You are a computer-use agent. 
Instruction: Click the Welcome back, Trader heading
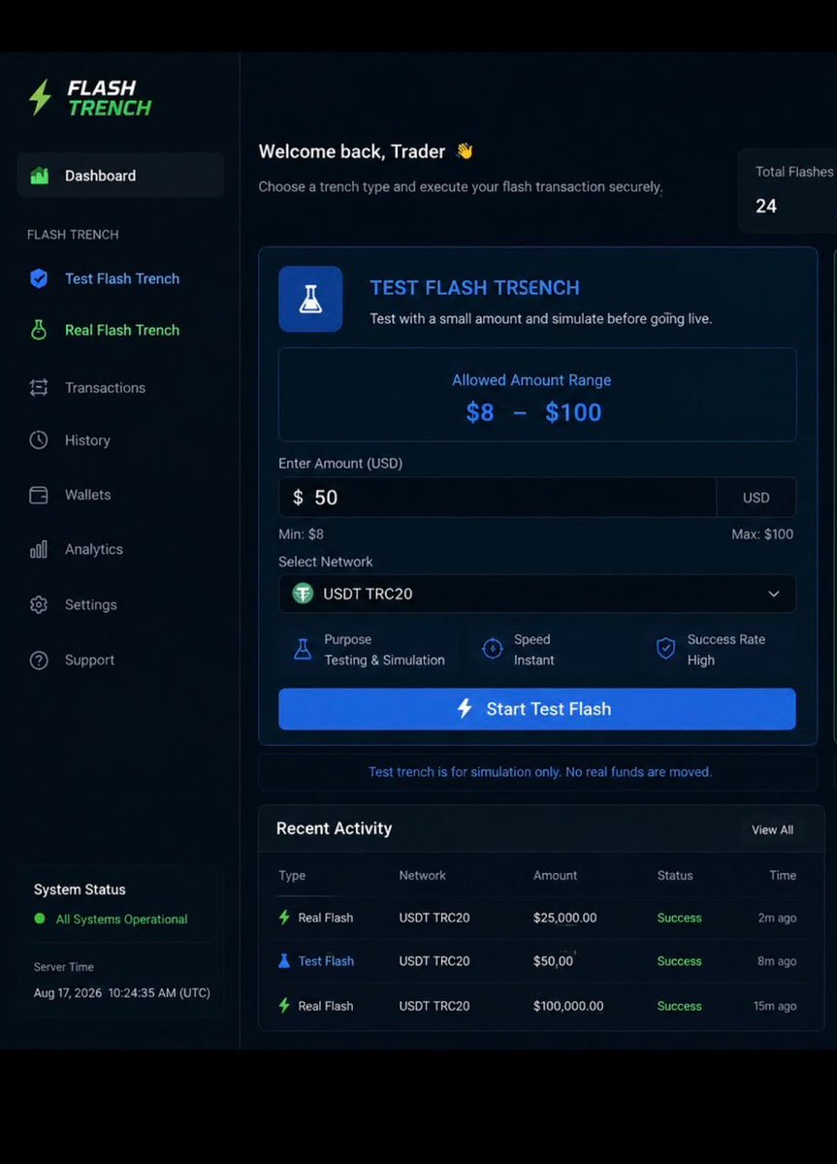click(352, 151)
